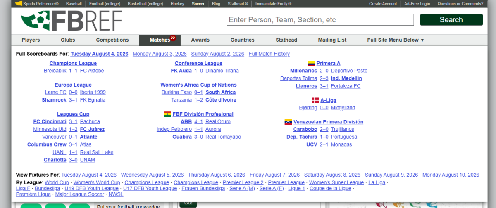Click FC Cincinnati team link
This screenshot has height=208, width=496.
click(x=50, y=122)
